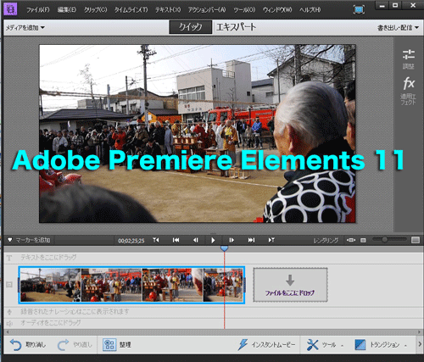424x362 pixels.
Task: Select the third thumbnail of timeline clip
Action: [172, 285]
